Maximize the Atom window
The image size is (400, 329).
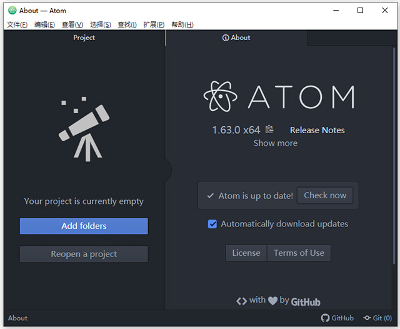tap(360, 11)
